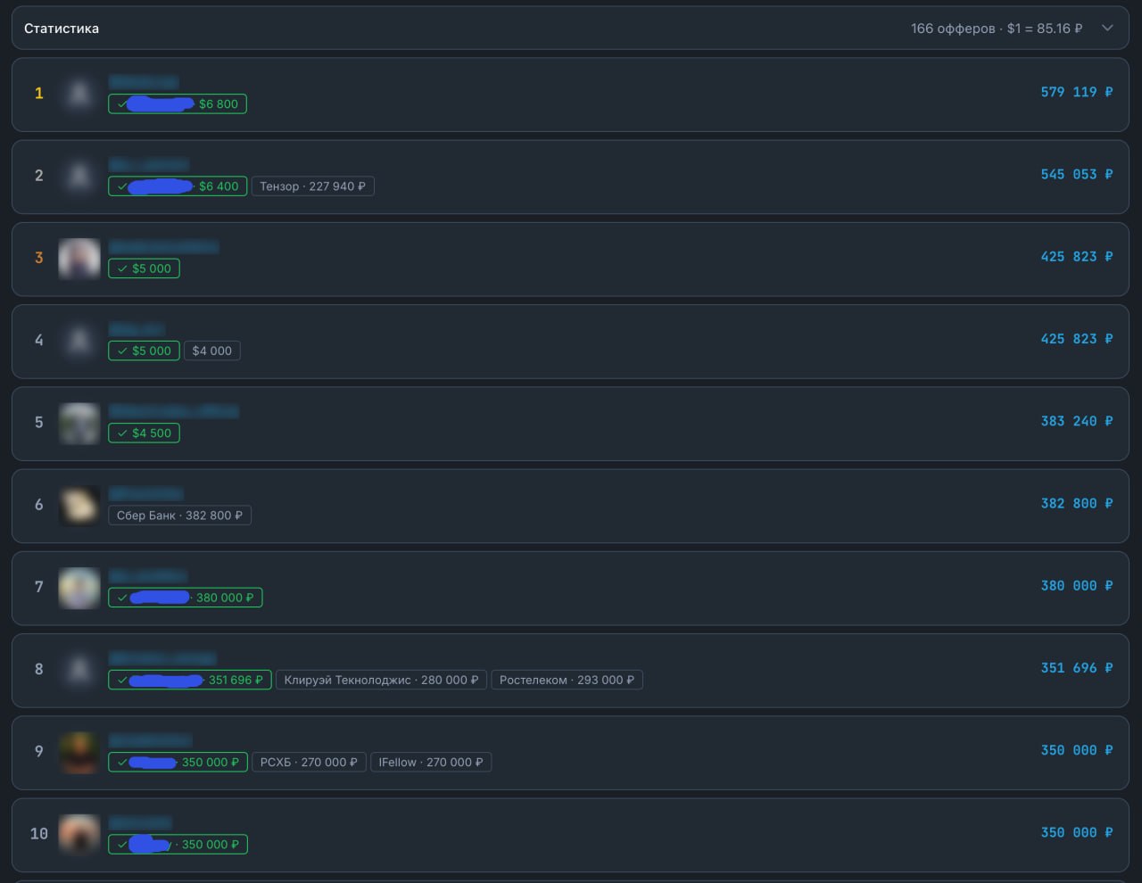This screenshot has height=883, width=1142.
Task: Click rank 3 user's avatar thumbnail
Action: [79, 258]
